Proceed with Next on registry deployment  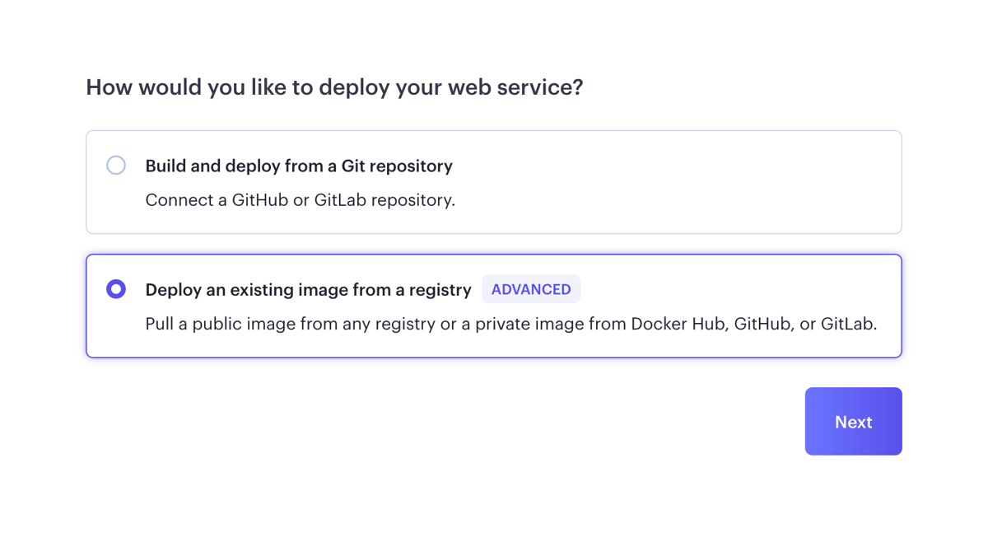[x=853, y=421]
